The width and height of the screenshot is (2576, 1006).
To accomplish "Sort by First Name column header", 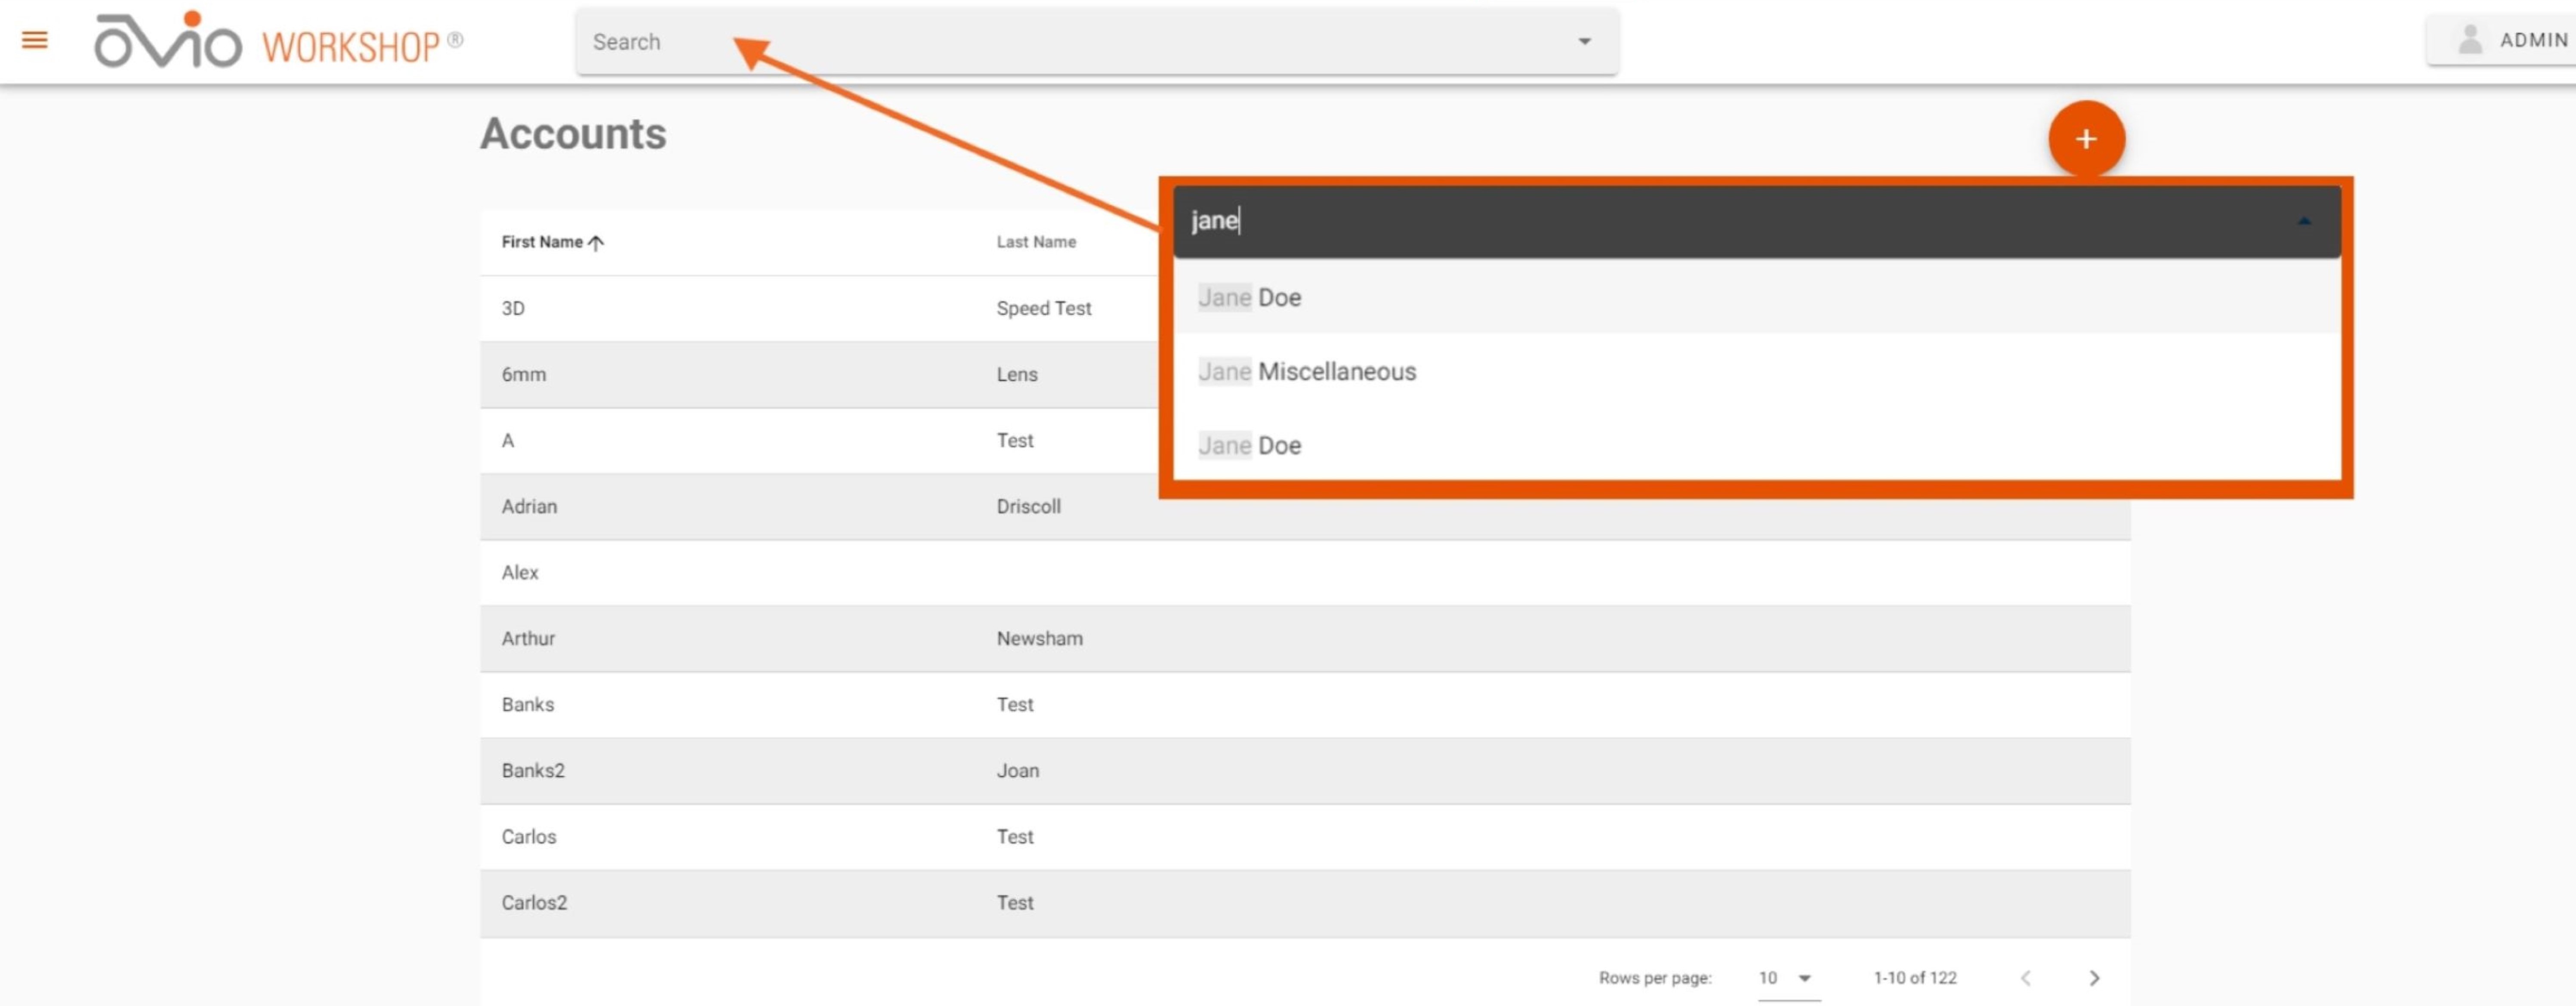I will click(542, 242).
